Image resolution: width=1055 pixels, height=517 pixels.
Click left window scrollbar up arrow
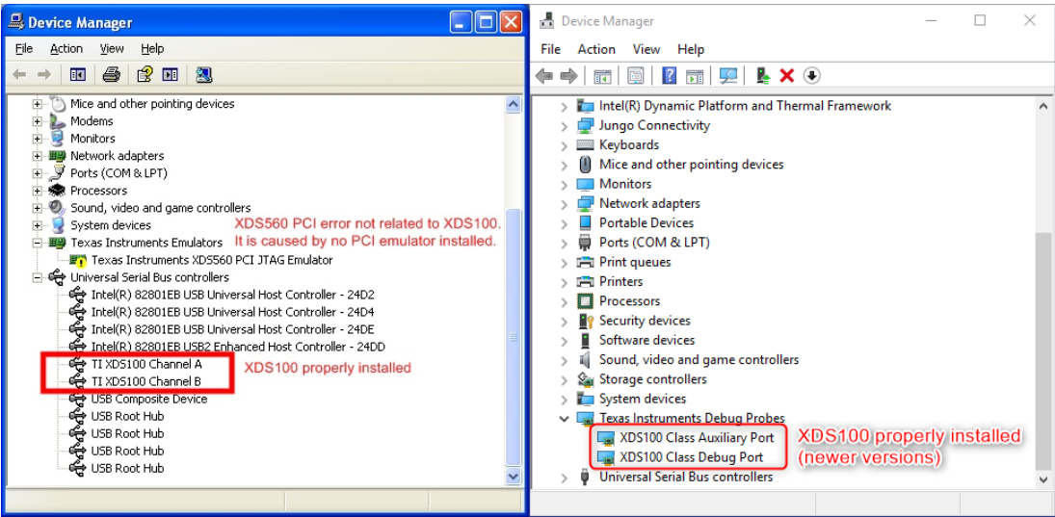click(513, 104)
